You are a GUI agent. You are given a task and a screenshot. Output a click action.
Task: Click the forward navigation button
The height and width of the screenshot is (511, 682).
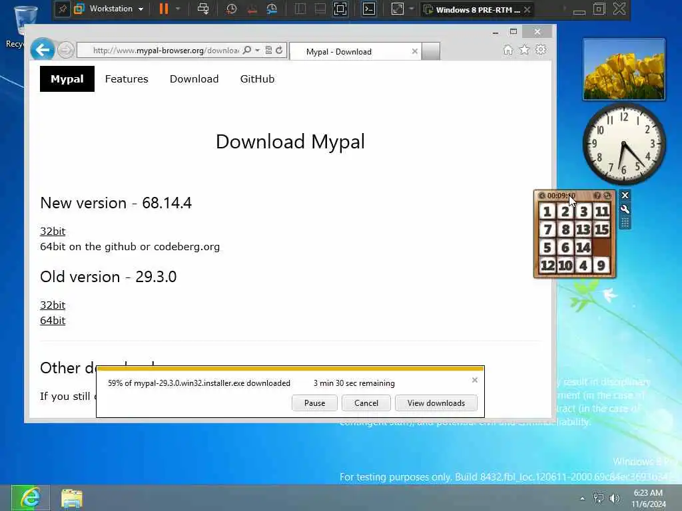point(66,51)
